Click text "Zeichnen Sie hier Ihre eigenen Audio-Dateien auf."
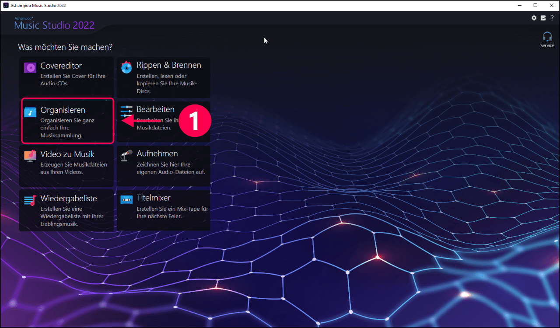 point(171,168)
